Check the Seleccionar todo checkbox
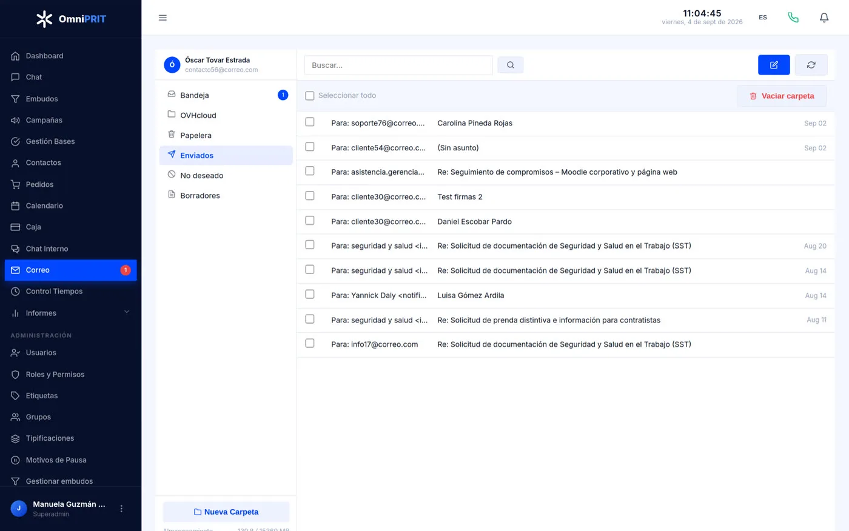849x531 pixels. coord(310,96)
